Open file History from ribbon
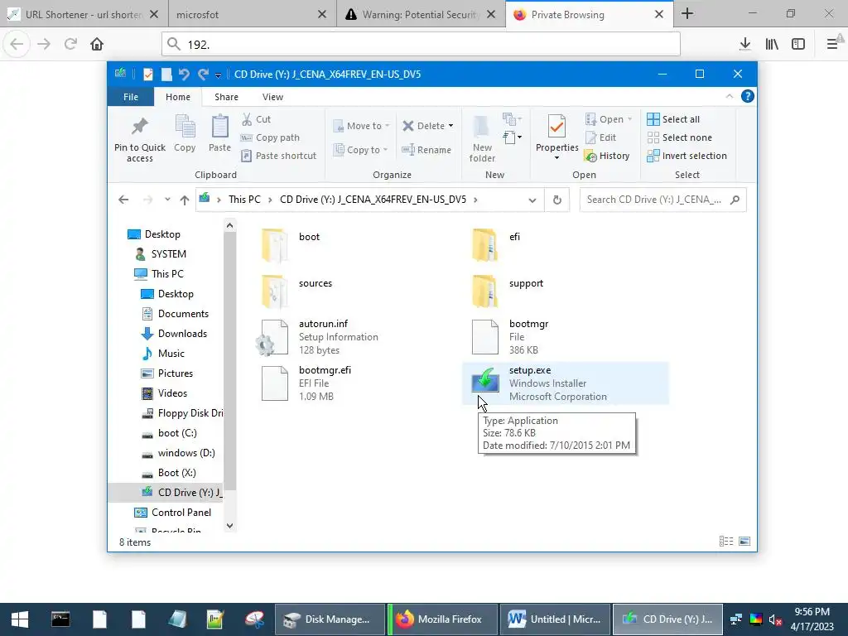848x636 pixels. (607, 156)
